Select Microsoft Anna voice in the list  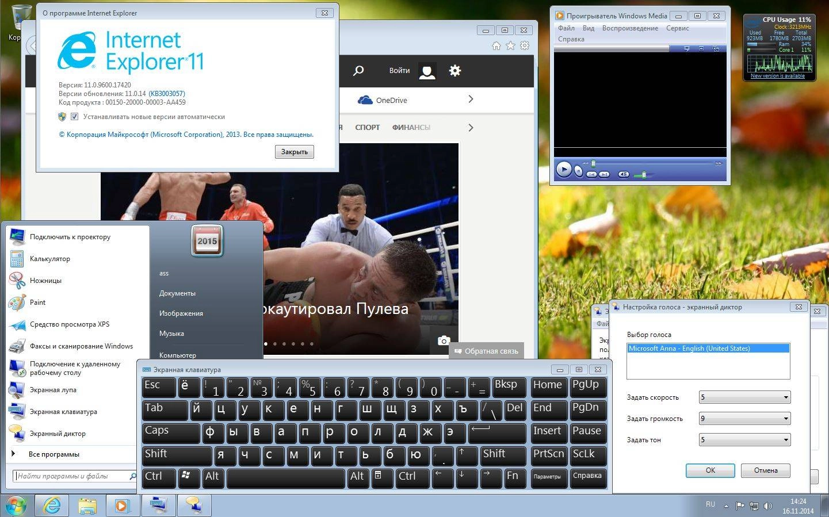point(708,349)
